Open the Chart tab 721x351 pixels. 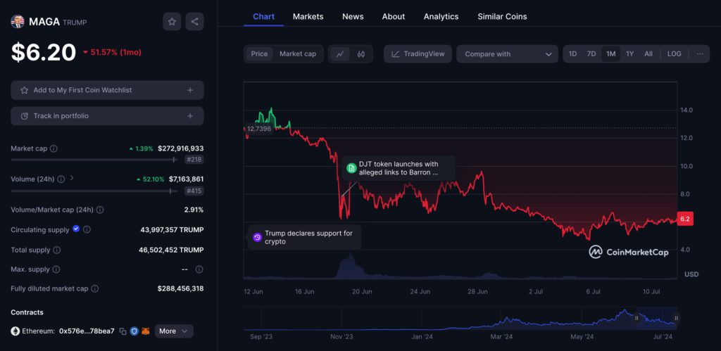coord(263,17)
